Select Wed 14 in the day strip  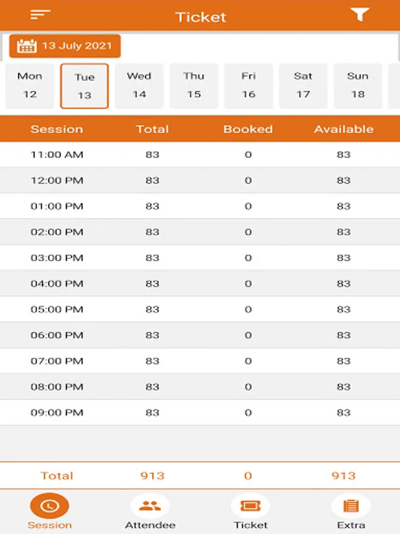139,86
